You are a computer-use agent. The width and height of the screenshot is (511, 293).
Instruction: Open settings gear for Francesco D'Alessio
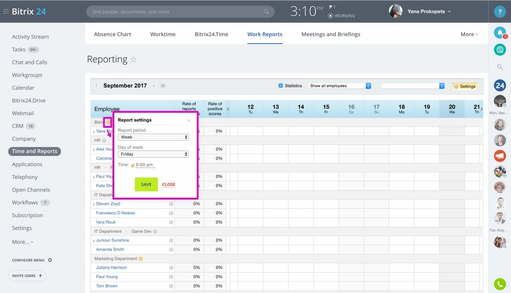point(171,213)
